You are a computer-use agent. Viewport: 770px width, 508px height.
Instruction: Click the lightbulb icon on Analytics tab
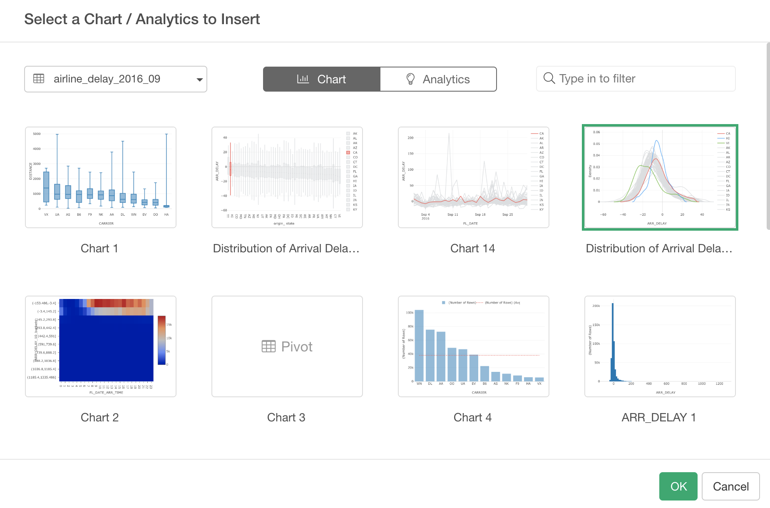(410, 79)
